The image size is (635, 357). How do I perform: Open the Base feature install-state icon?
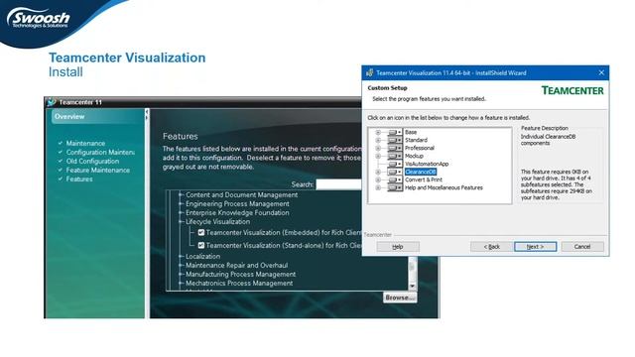394,132
